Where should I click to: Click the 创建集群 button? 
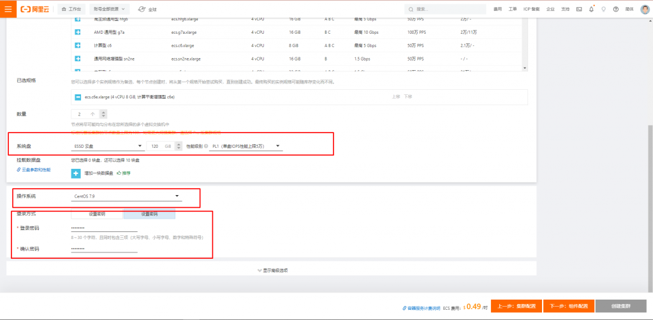click(621, 306)
